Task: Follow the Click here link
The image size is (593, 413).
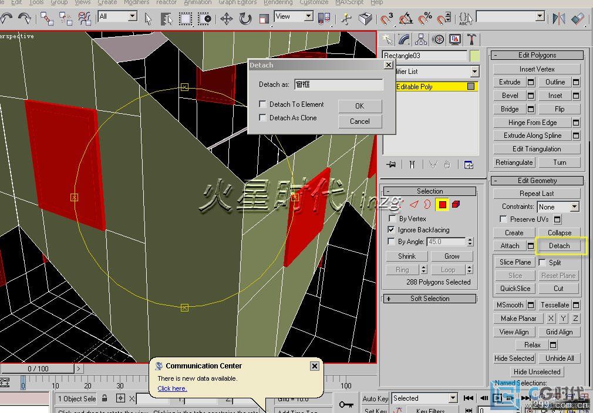Action: point(172,388)
